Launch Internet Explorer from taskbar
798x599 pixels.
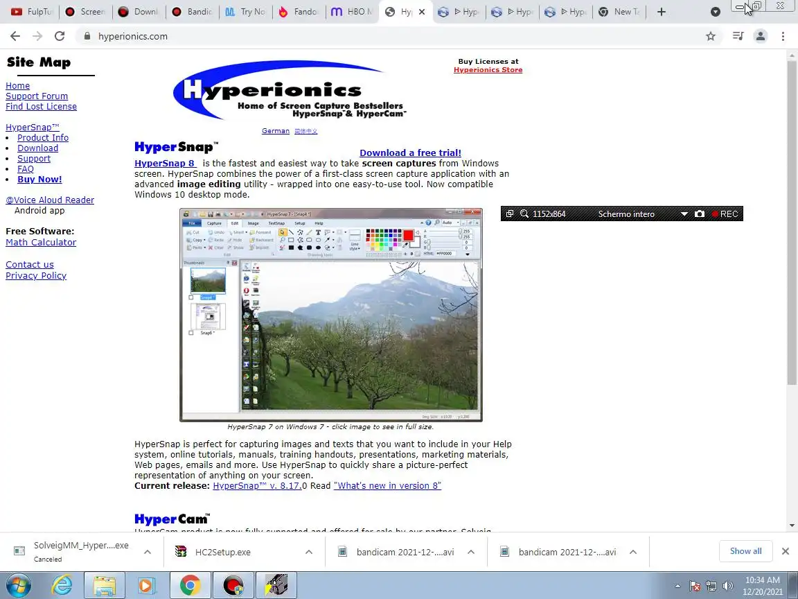62,585
